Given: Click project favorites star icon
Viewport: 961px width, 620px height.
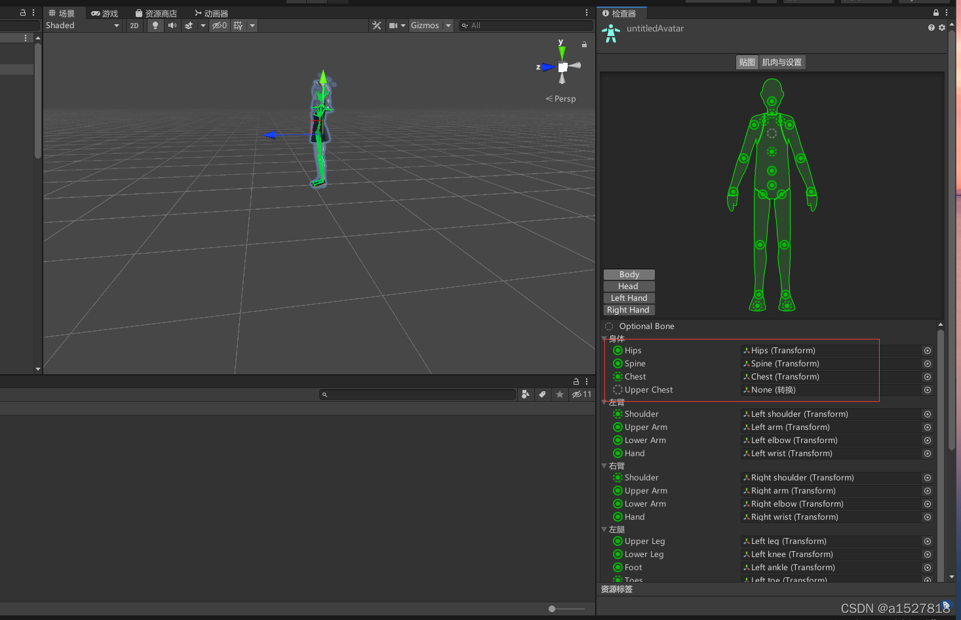Looking at the screenshot, I should (559, 395).
